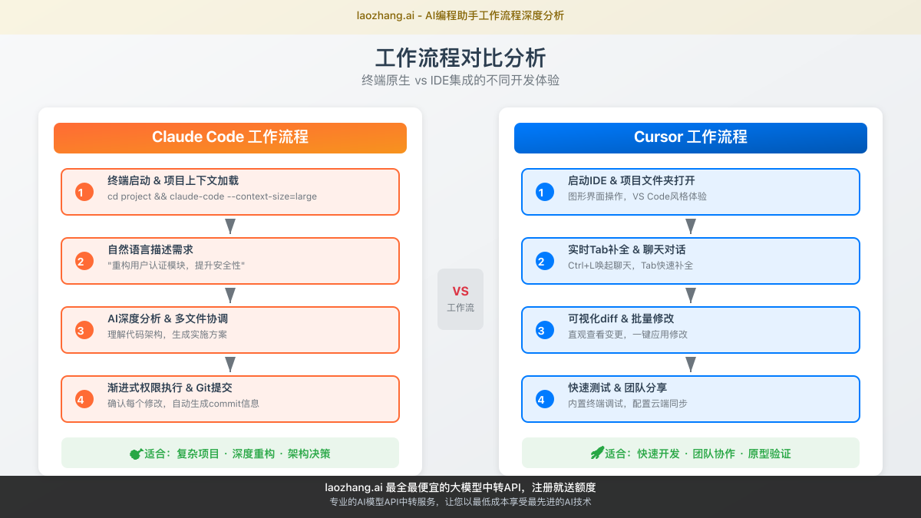Click the step title 启动IDE & 项目文件夹打开

click(632, 180)
